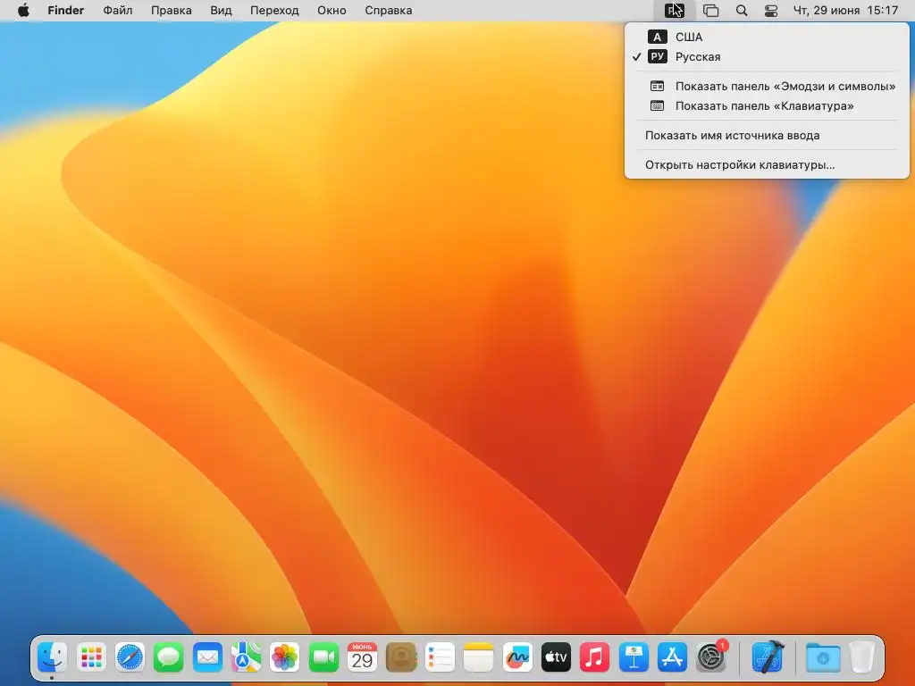Show the «Клавиатура» viewer panel
This screenshot has height=686, width=915.
[x=767, y=106]
